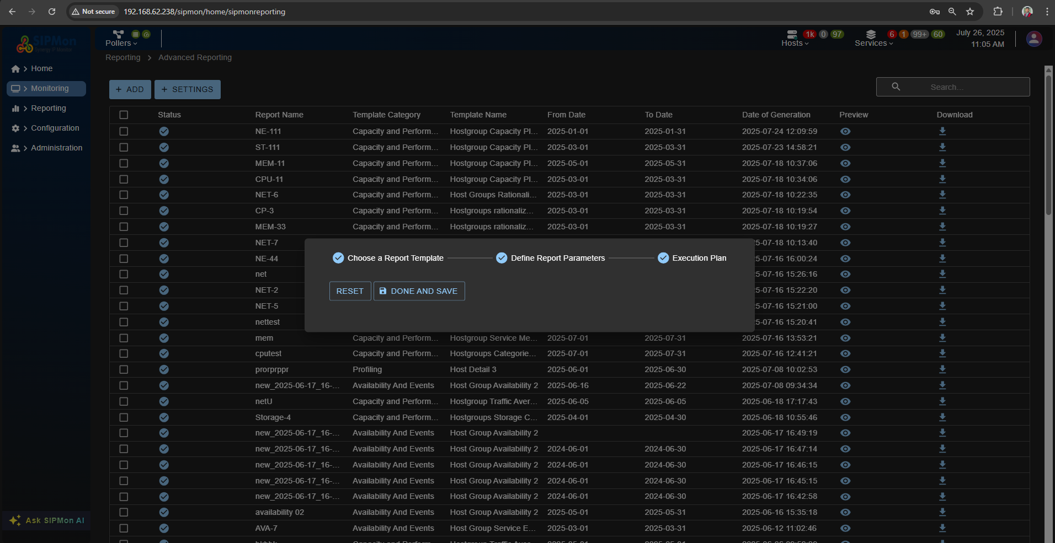This screenshot has width=1055, height=543.
Task: Open the user profile avatar
Action: pos(1033,39)
